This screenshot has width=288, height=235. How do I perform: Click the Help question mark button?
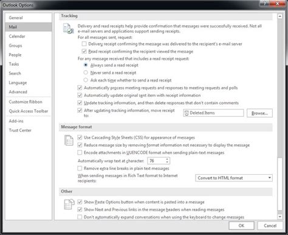pos(264,3)
